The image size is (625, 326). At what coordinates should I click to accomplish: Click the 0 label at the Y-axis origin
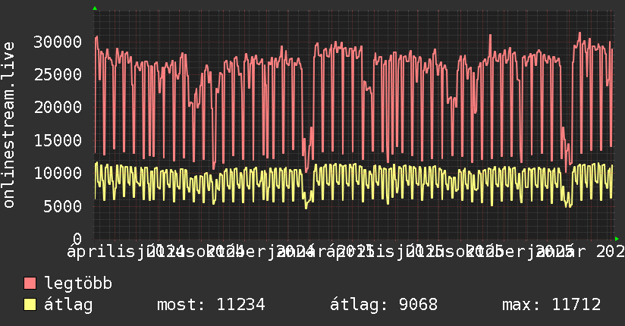78,238
